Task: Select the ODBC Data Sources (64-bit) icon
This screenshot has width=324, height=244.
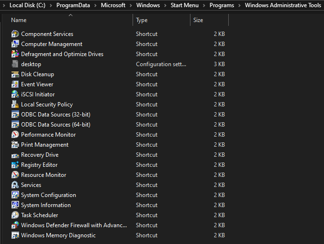Action: (15, 125)
